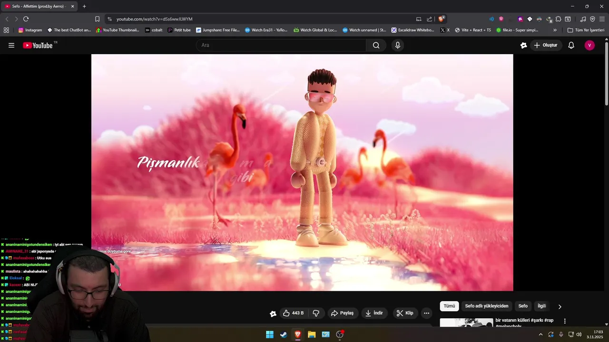
Task: Click the Brave Shields lion icon
Action: coord(442,19)
